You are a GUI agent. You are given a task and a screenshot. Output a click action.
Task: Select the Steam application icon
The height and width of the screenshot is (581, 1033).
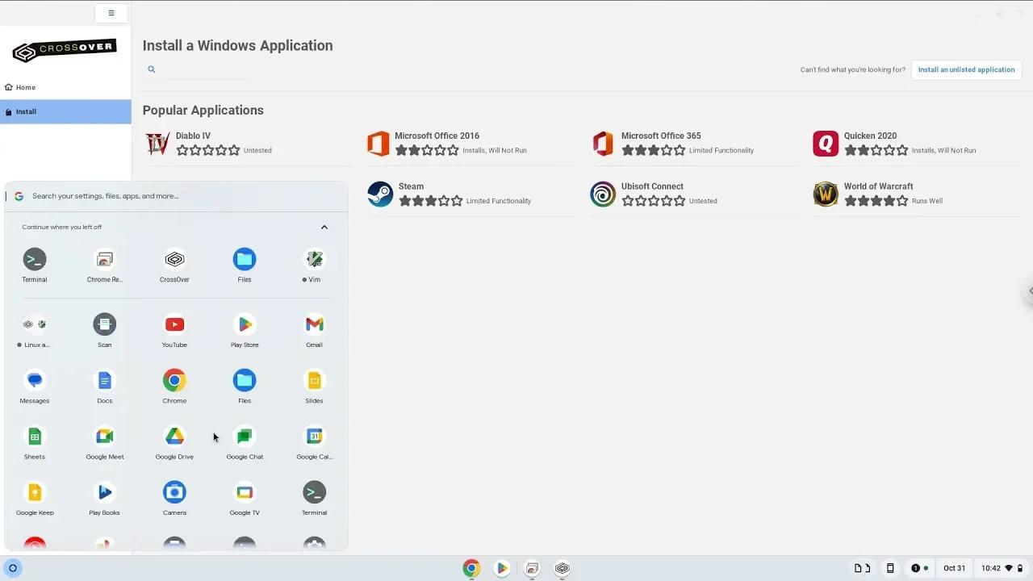point(379,194)
